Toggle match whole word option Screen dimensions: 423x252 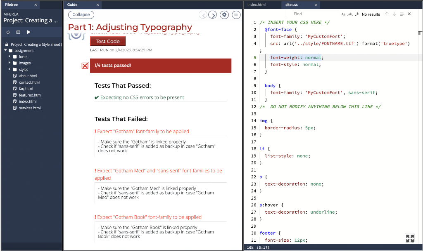coord(350,14)
